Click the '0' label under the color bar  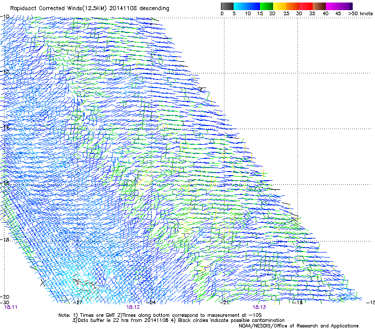[222, 14]
